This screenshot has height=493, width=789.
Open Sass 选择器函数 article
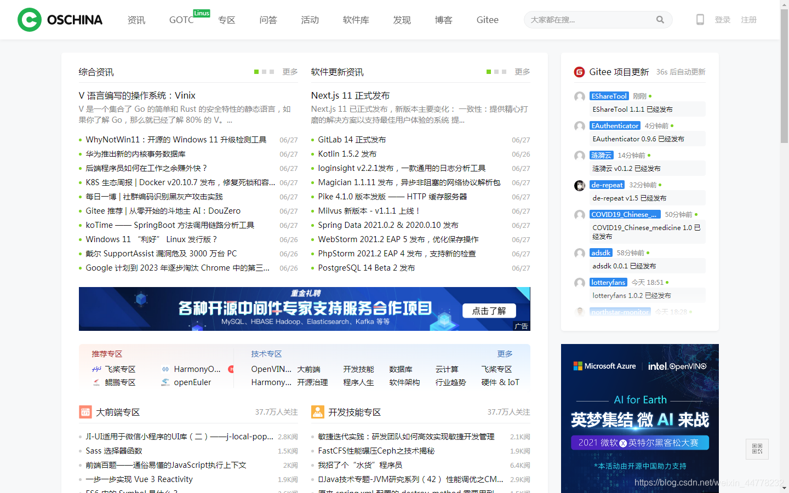tap(114, 451)
